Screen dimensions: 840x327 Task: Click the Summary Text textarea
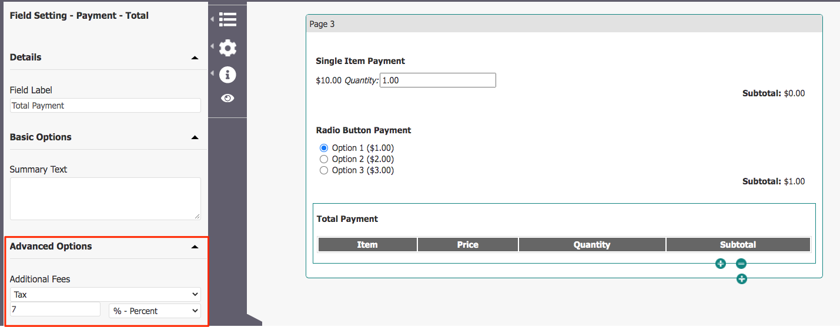105,199
